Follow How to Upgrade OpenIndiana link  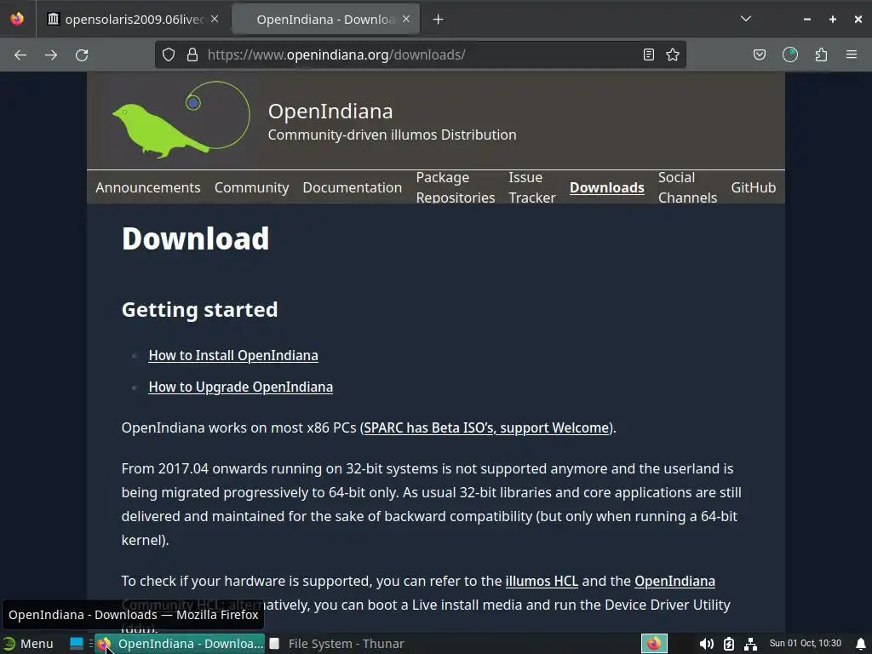coord(241,387)
